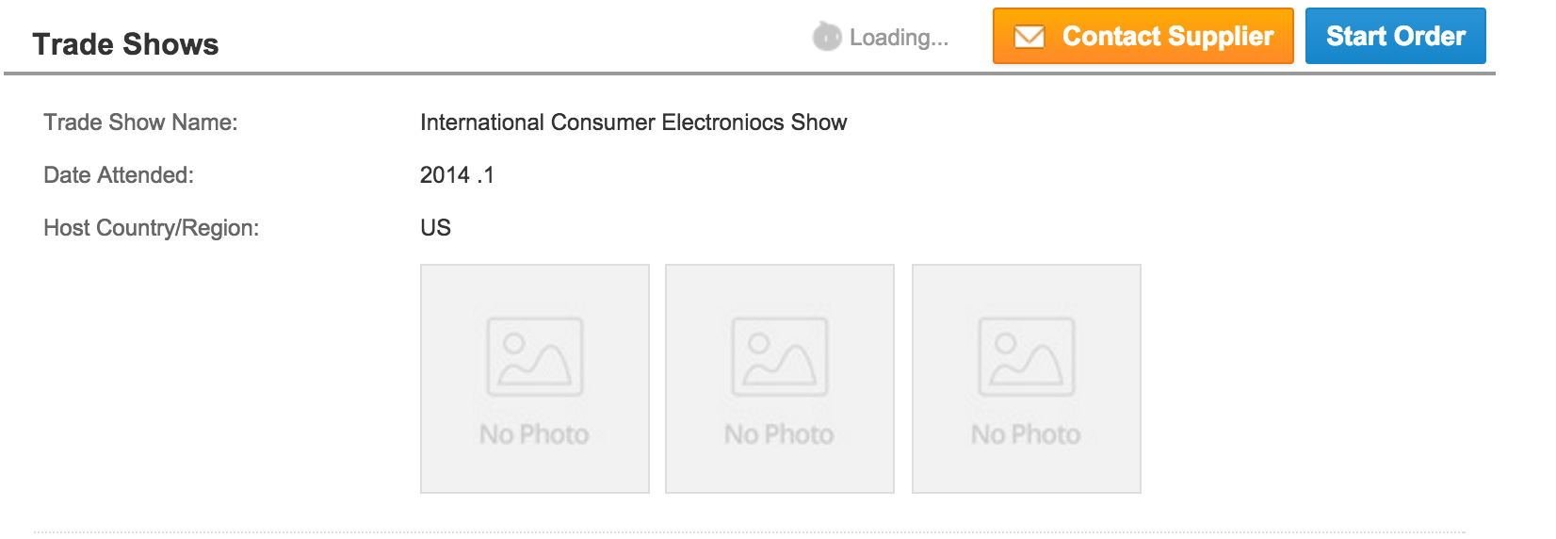Select the International Consumer Electroniocs Show text

(x=633, y=122)
